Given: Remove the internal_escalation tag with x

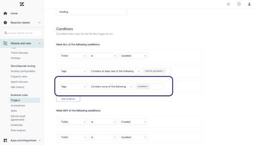Looking at the screenshot, I should pyautogui.click(x=164, y=71).
